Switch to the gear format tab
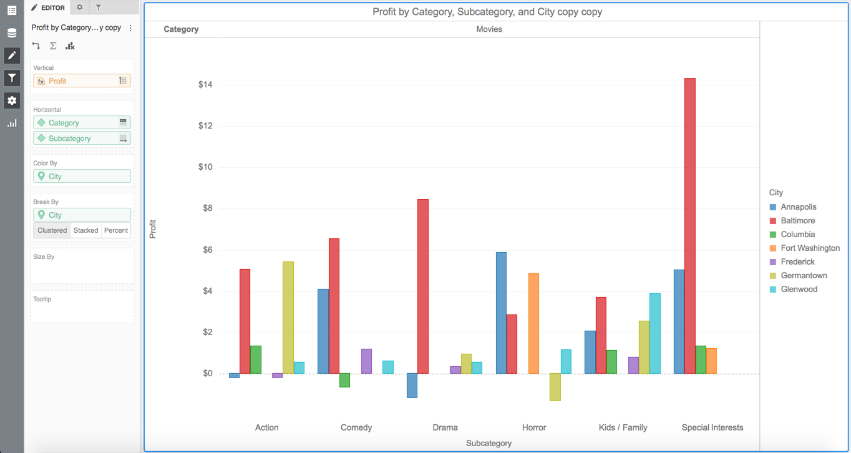Image resolution: width=851 pixels, height=453 pixels. point(79,7)
